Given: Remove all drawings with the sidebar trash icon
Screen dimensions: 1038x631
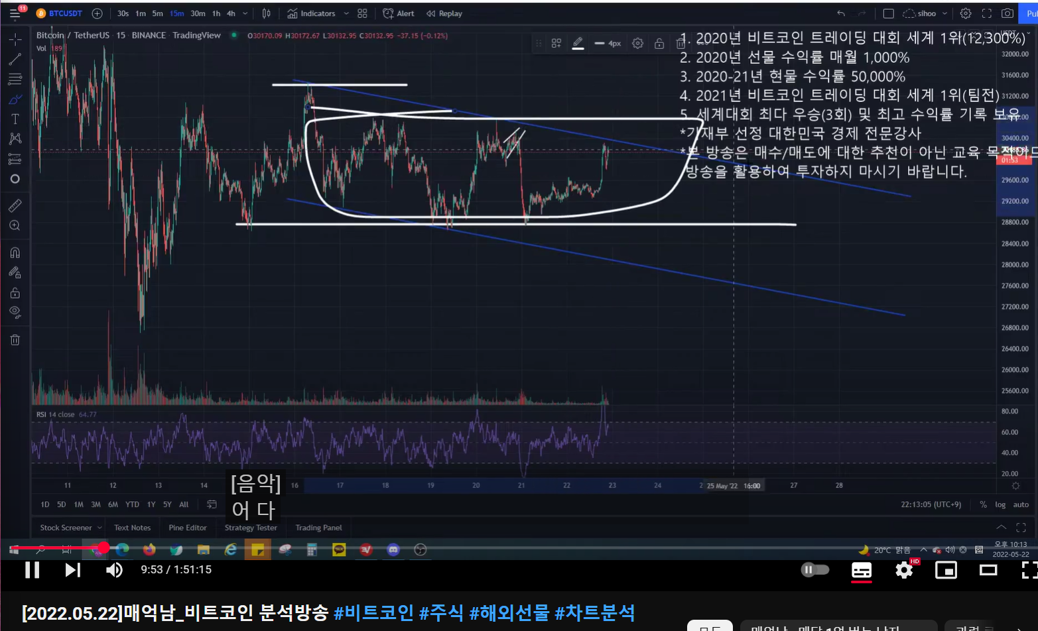Looking at the screenshot, I should pyautogui.click(x=15, y=340).
